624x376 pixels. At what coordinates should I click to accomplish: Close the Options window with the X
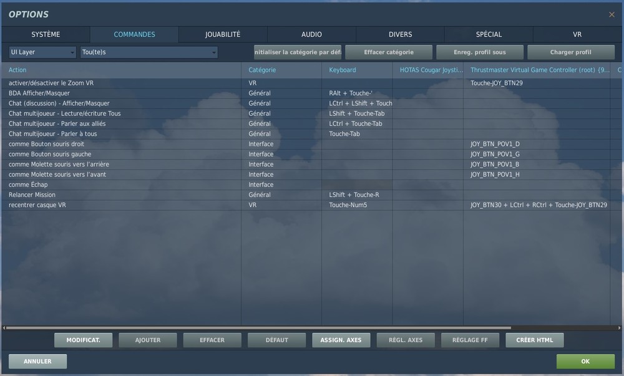coord(612,15)
